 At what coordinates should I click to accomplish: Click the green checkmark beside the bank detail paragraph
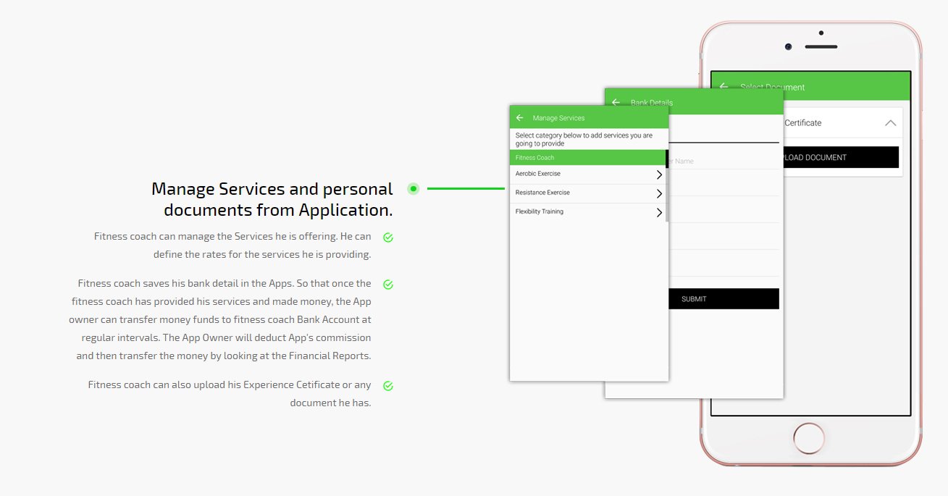tap(387, 284)
